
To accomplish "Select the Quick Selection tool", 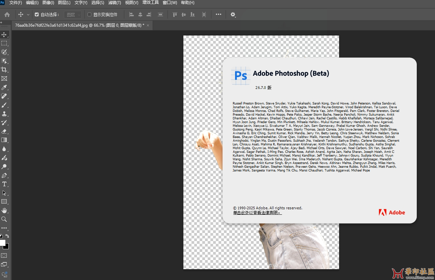I will coord(4,52).
